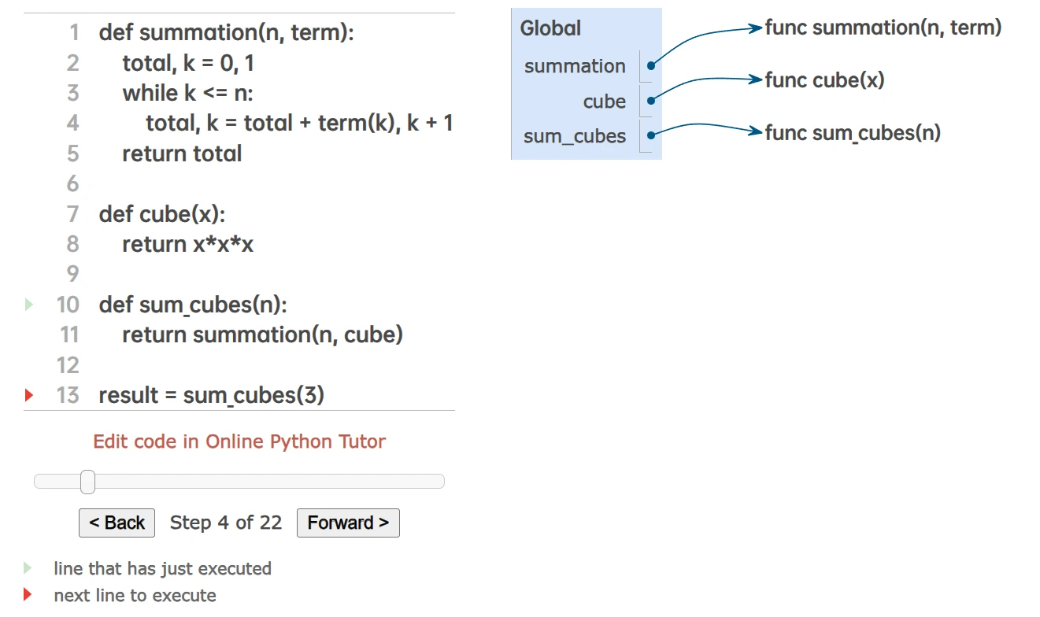Click line number 4 in the code gutter

[x=72, y=124]
